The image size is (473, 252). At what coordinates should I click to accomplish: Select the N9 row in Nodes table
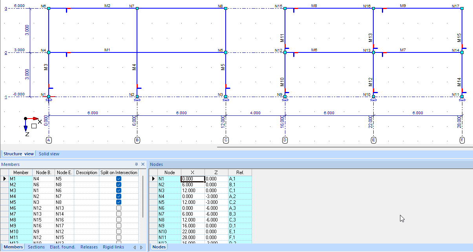201,225
